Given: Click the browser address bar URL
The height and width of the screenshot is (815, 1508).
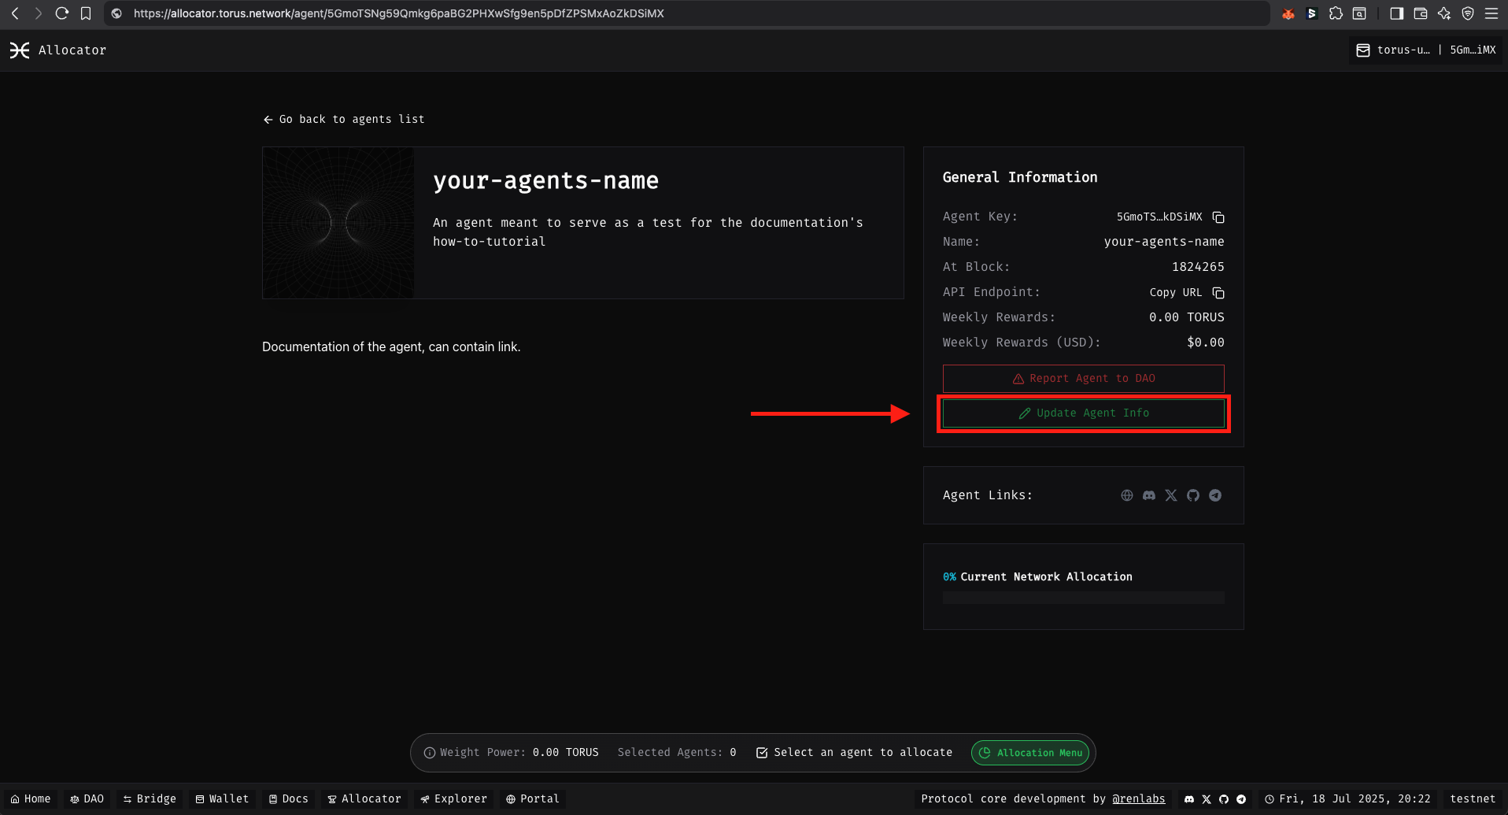Looking at the screenshot, I should click(398, 13).
